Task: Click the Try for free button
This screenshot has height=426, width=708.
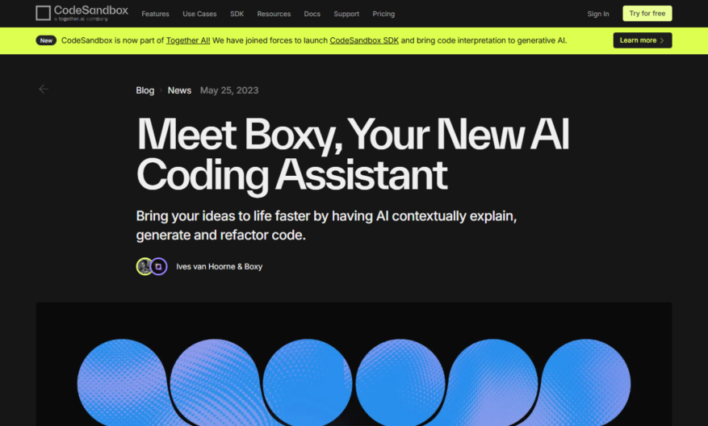Action: point(647,14)
